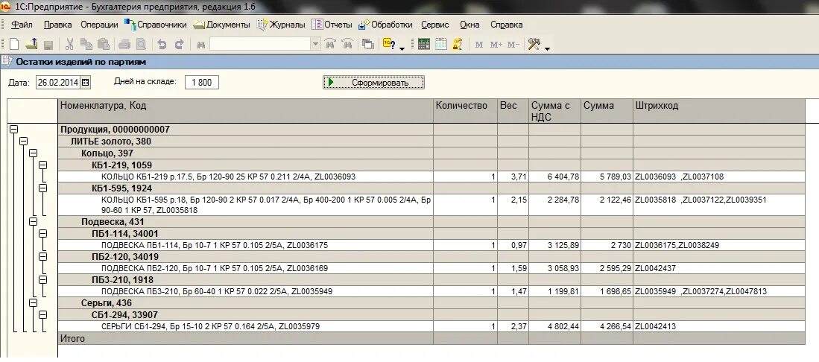The image size is (819, 362).
Task: Click the Cut scissors icon
Action: [x=69, y=45]
